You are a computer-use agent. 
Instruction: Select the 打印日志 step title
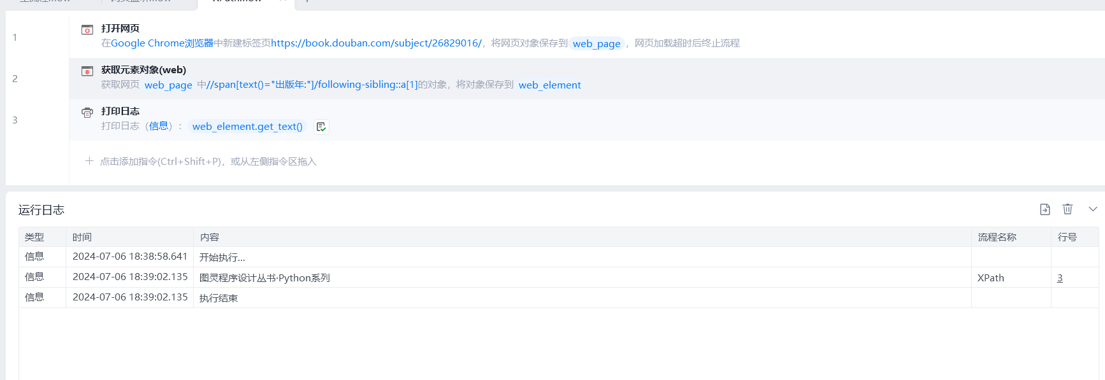coord(120,111)
